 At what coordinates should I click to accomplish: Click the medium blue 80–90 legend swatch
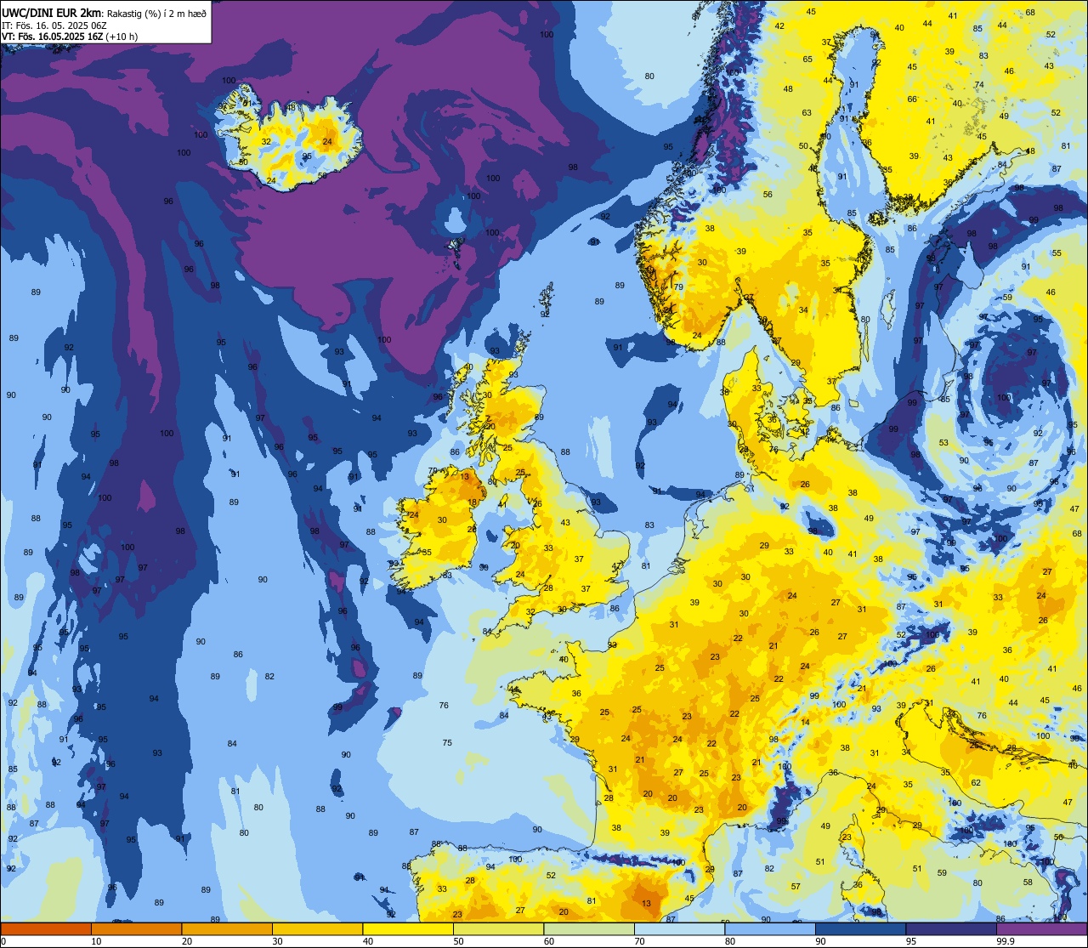pos(770,928)
